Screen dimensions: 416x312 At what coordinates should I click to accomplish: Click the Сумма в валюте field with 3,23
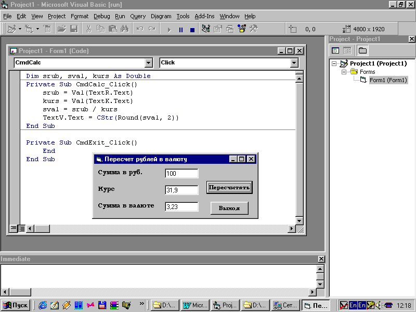(x=181, y=206)
